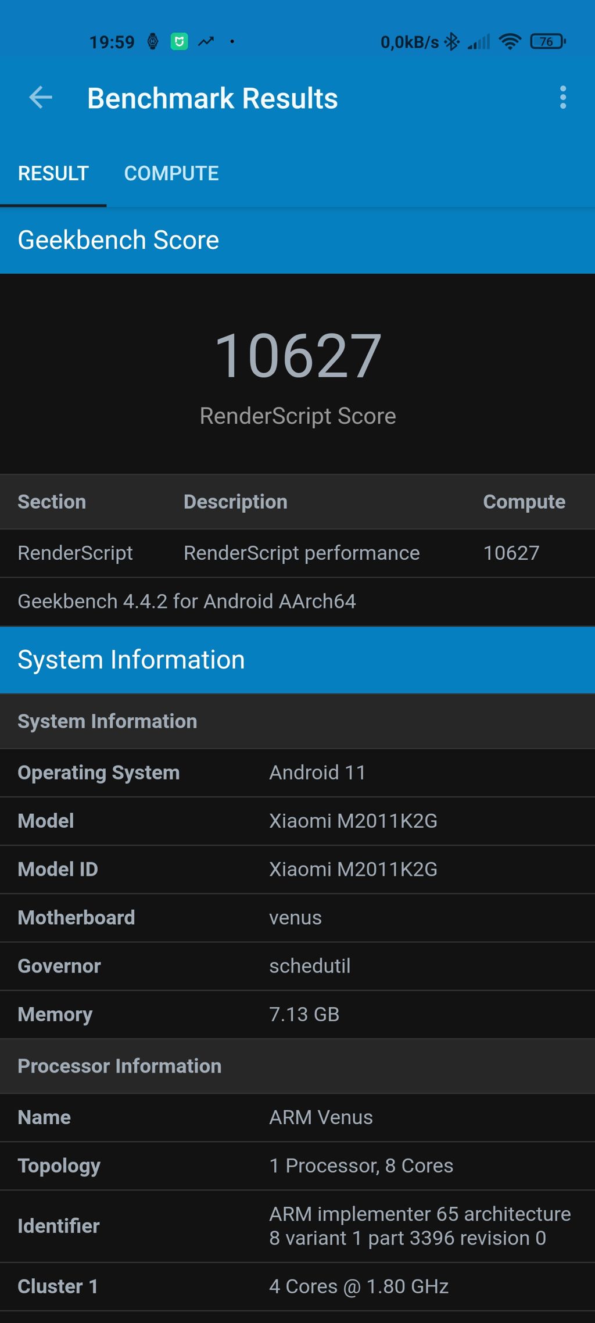Viewport: 595px width, 1323px height.
Task: Tap the Operating System Android 11 row
Action: (x=297, y=773)
